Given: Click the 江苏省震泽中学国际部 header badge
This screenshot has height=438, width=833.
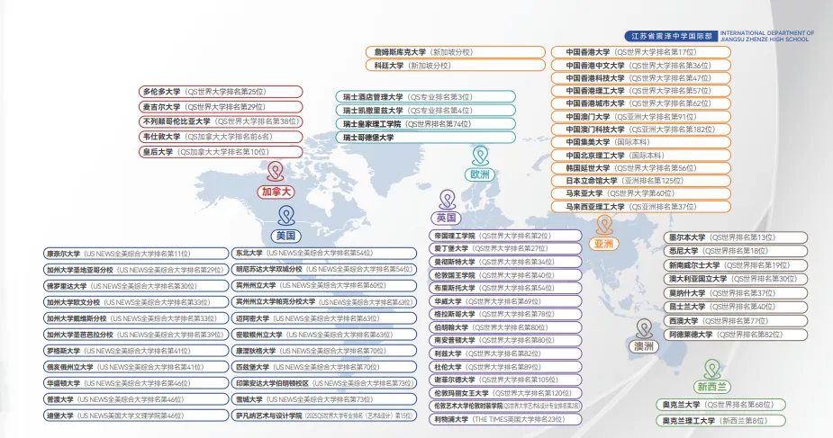Looking at the screenshot, I should pyautogui.click(x=672, y=36).
